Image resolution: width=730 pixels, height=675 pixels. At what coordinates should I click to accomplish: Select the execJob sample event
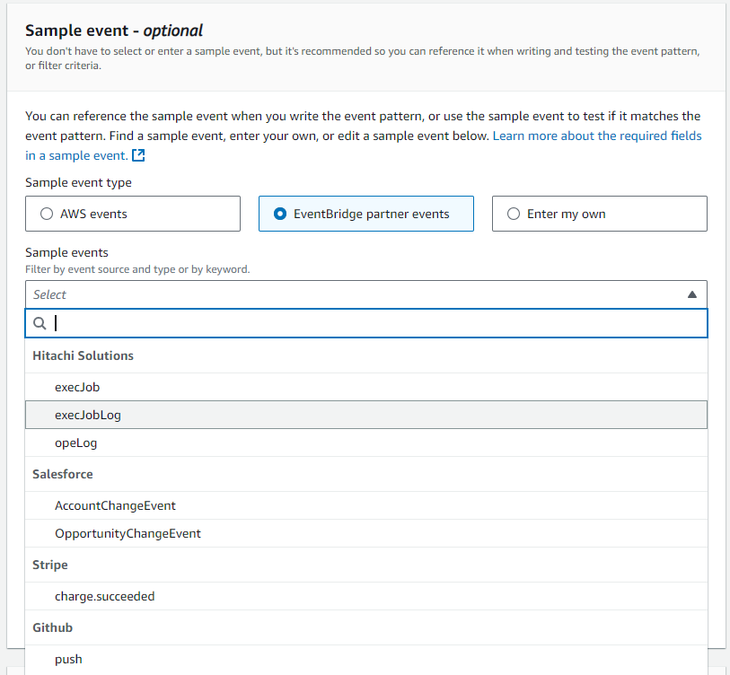pos(76,387)
